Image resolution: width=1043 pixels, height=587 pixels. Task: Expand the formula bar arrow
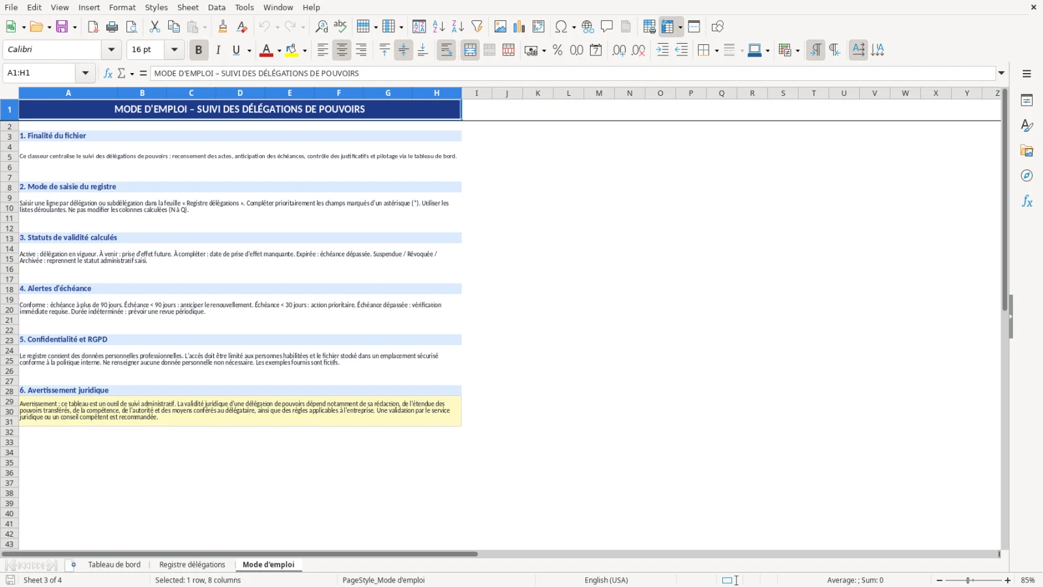coord(1001,73)
